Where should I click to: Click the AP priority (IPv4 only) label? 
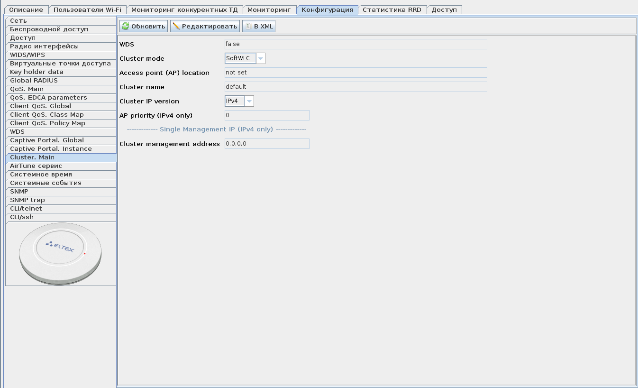point(156,116)
